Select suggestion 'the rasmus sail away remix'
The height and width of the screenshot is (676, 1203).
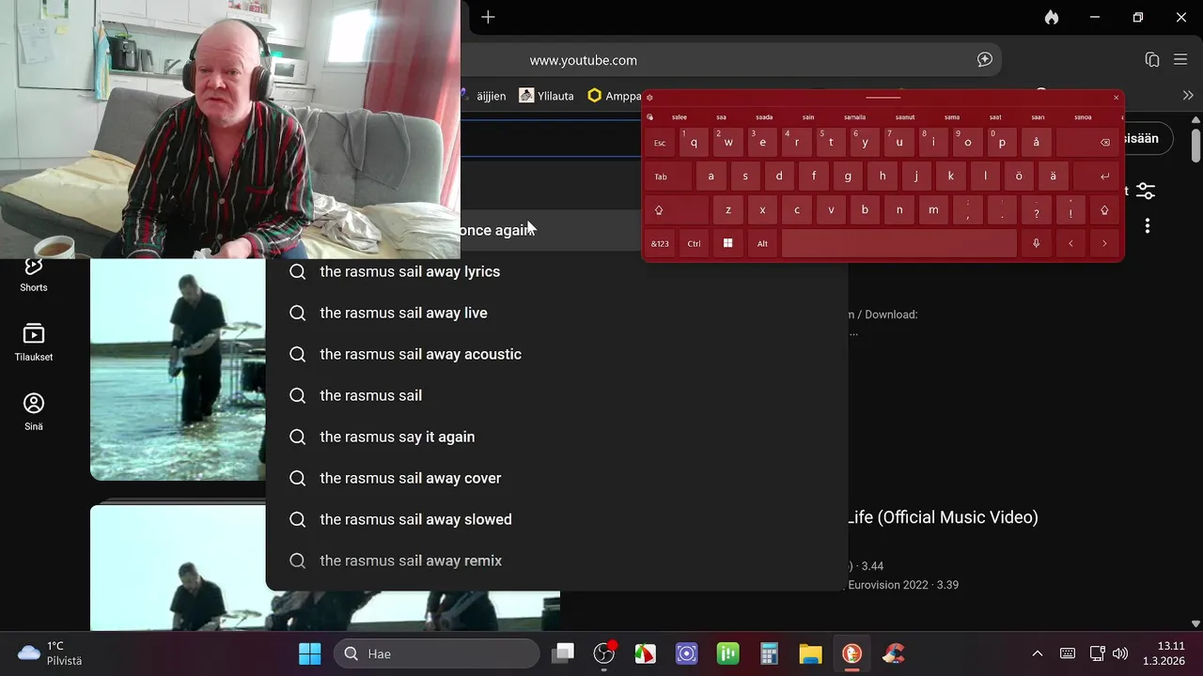pyautogui.click(x=556, y=561)
